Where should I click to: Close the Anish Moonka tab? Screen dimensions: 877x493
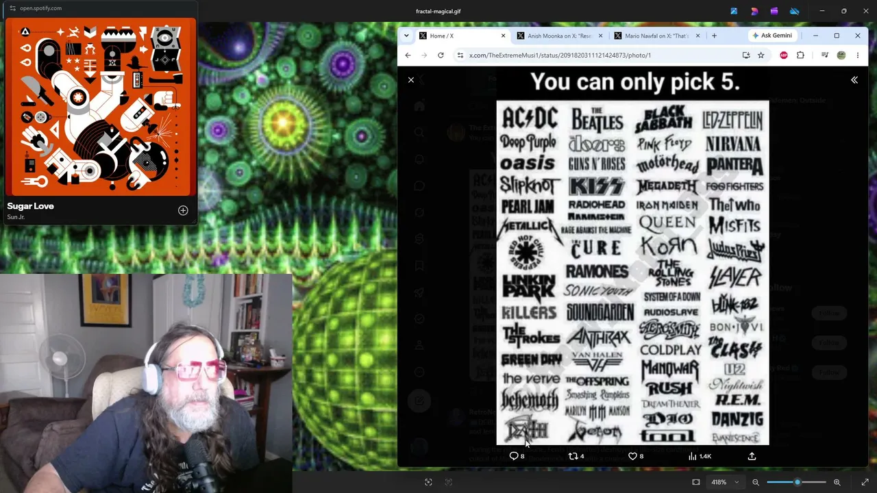pos(600,36)
